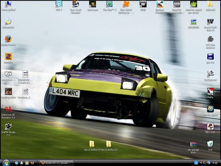This screenshot has width=221, height=166.
Task: Launch Marc Ecko's Getting Up shortcut
Action: (x=126, y=4)
